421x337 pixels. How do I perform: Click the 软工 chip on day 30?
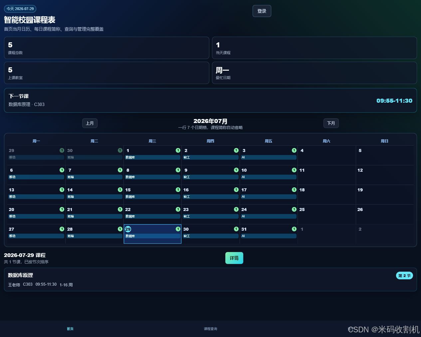tap(211, 236)
